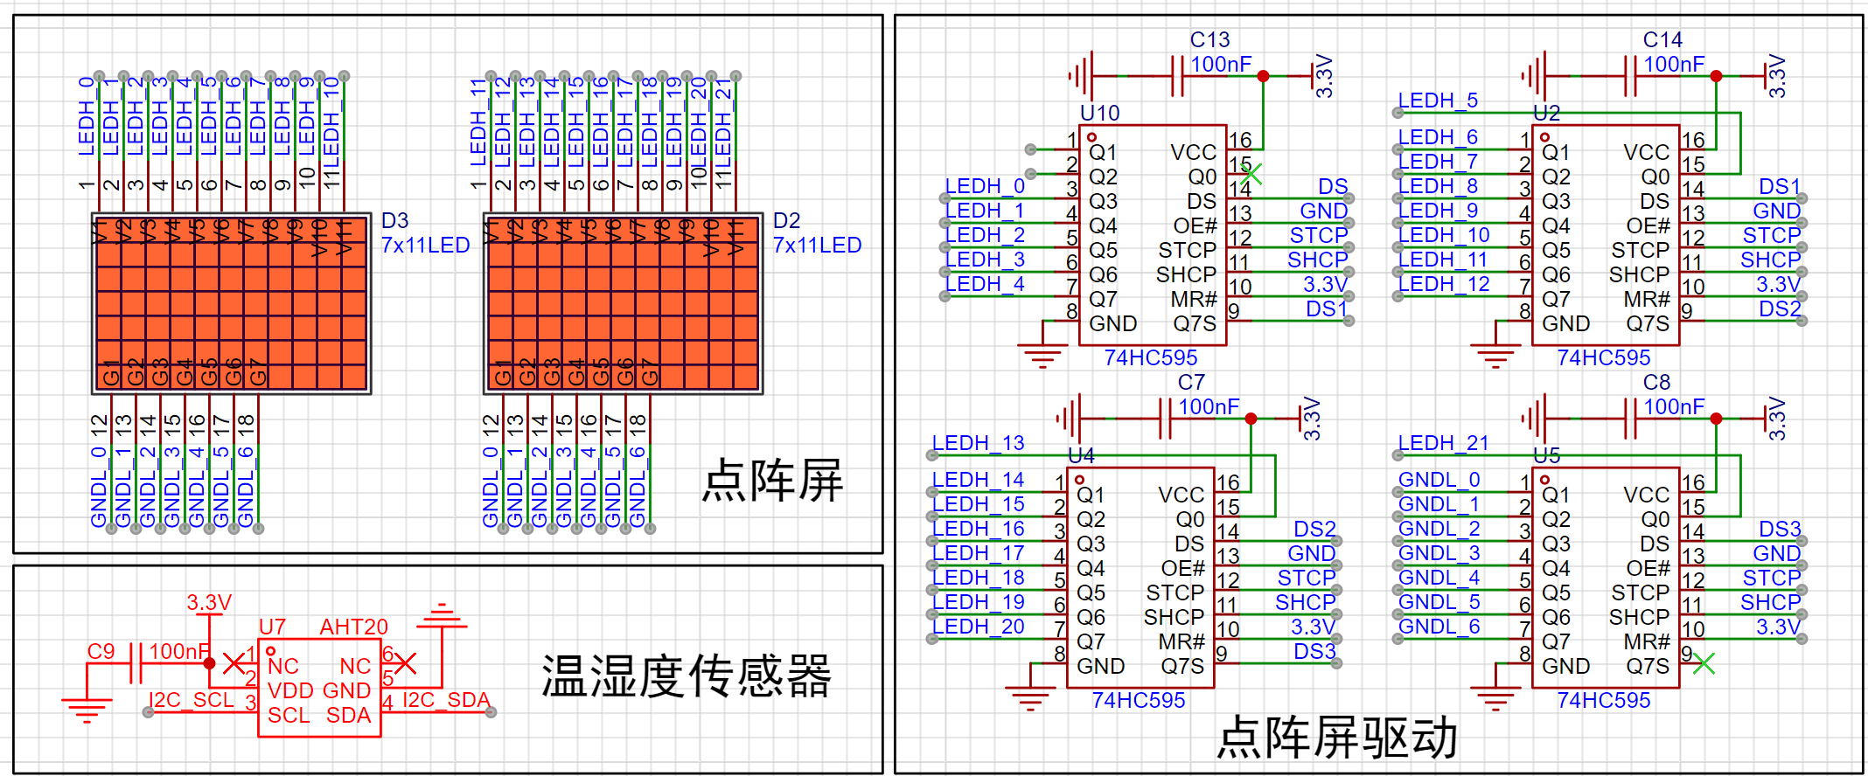Click the 温湿度传感器 title text
1868x776 pixels.
(x=687, y=676)
